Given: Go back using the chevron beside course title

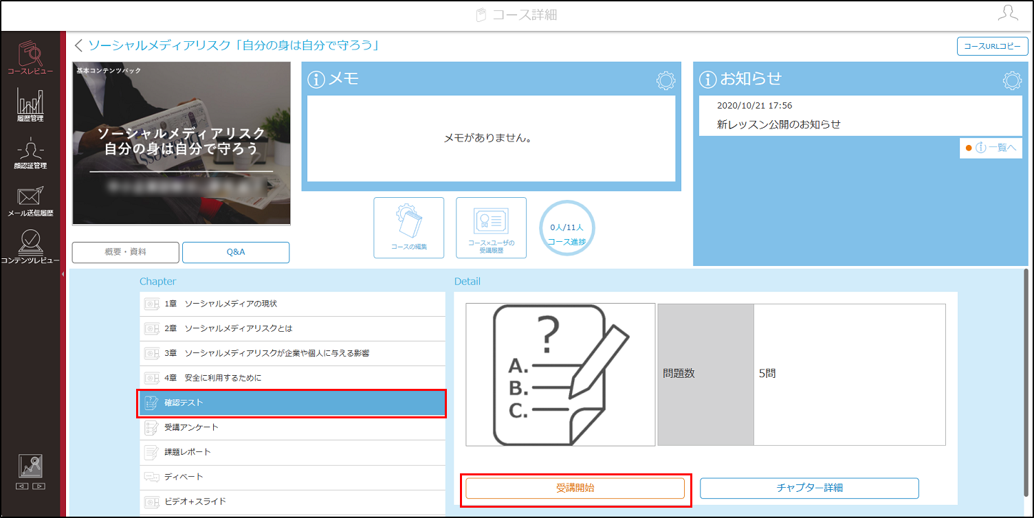Looking at the screenshot, I should [78, 45].
